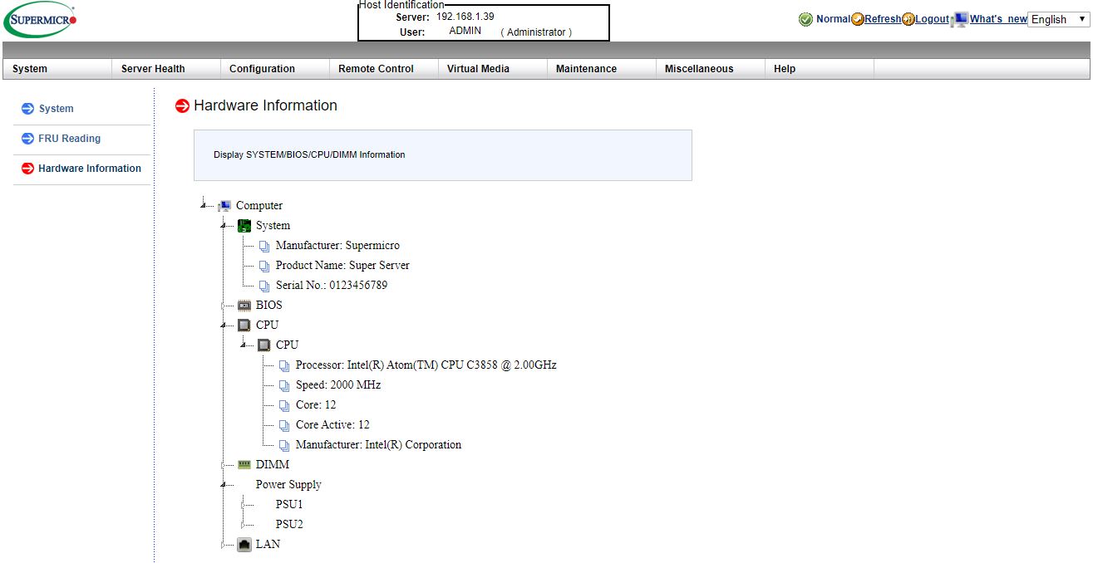Click the text 'Speed: 2000 MHz'
Image resolution: width=1098 pixels, height=563 pixels.
(x=338, y=385)
